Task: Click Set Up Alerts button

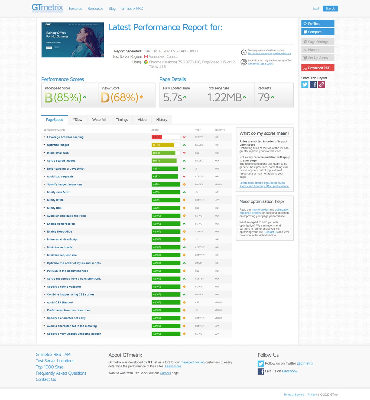Action: tap(318, 58)
